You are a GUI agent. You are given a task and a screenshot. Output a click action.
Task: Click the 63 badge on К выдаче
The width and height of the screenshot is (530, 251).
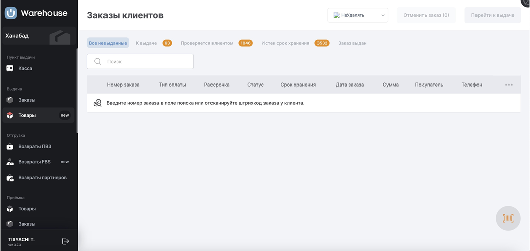[x=167, y=43]
